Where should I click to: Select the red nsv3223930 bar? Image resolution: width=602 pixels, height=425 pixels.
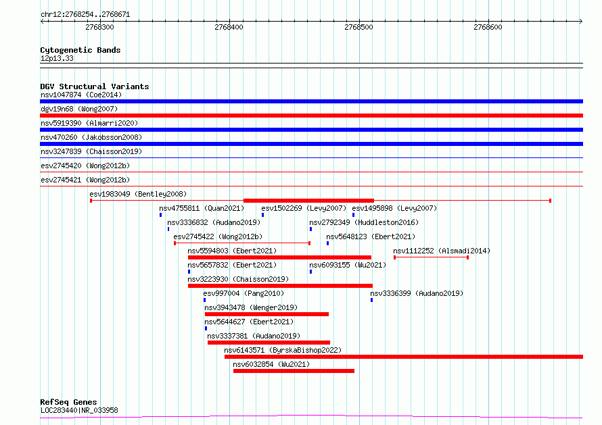(280, 286)
